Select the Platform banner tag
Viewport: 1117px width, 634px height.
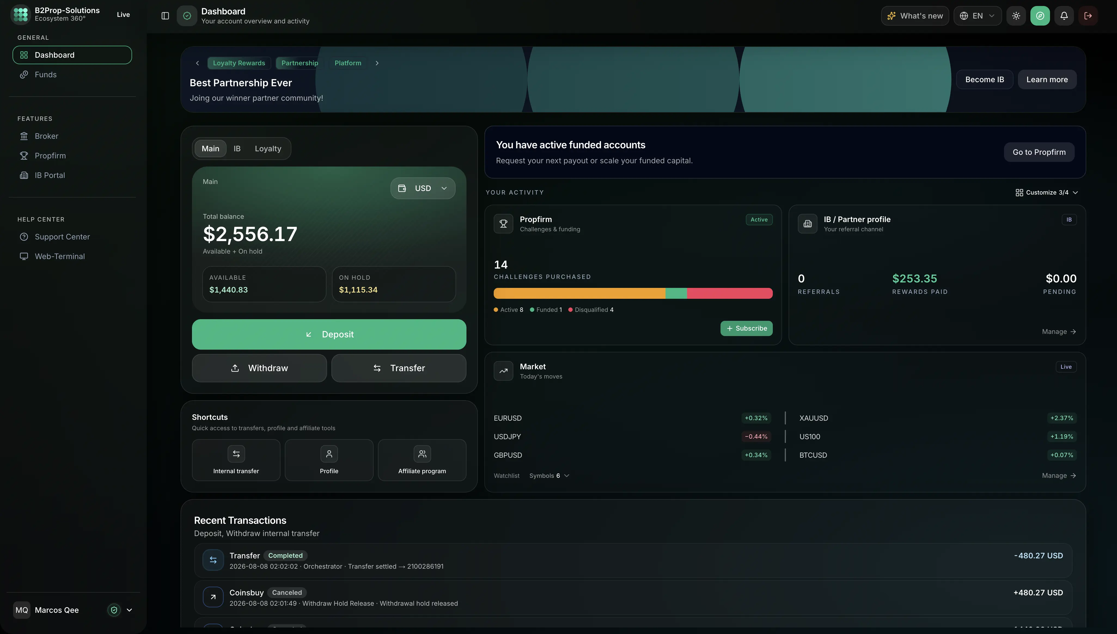(348, 63)
